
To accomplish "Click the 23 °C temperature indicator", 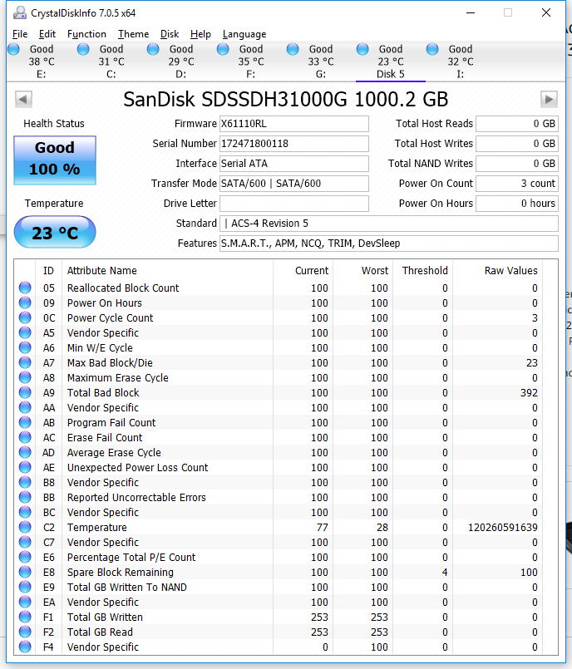I will (x=55, y=233).
